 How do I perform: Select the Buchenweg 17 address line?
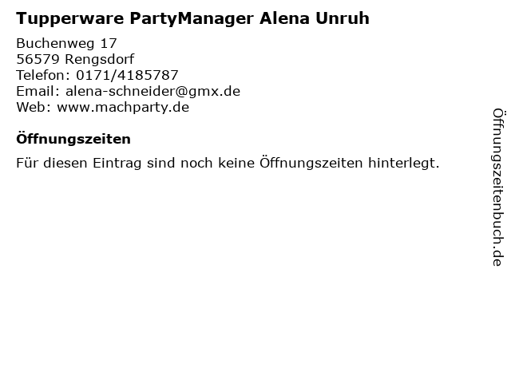pos(66,43)
